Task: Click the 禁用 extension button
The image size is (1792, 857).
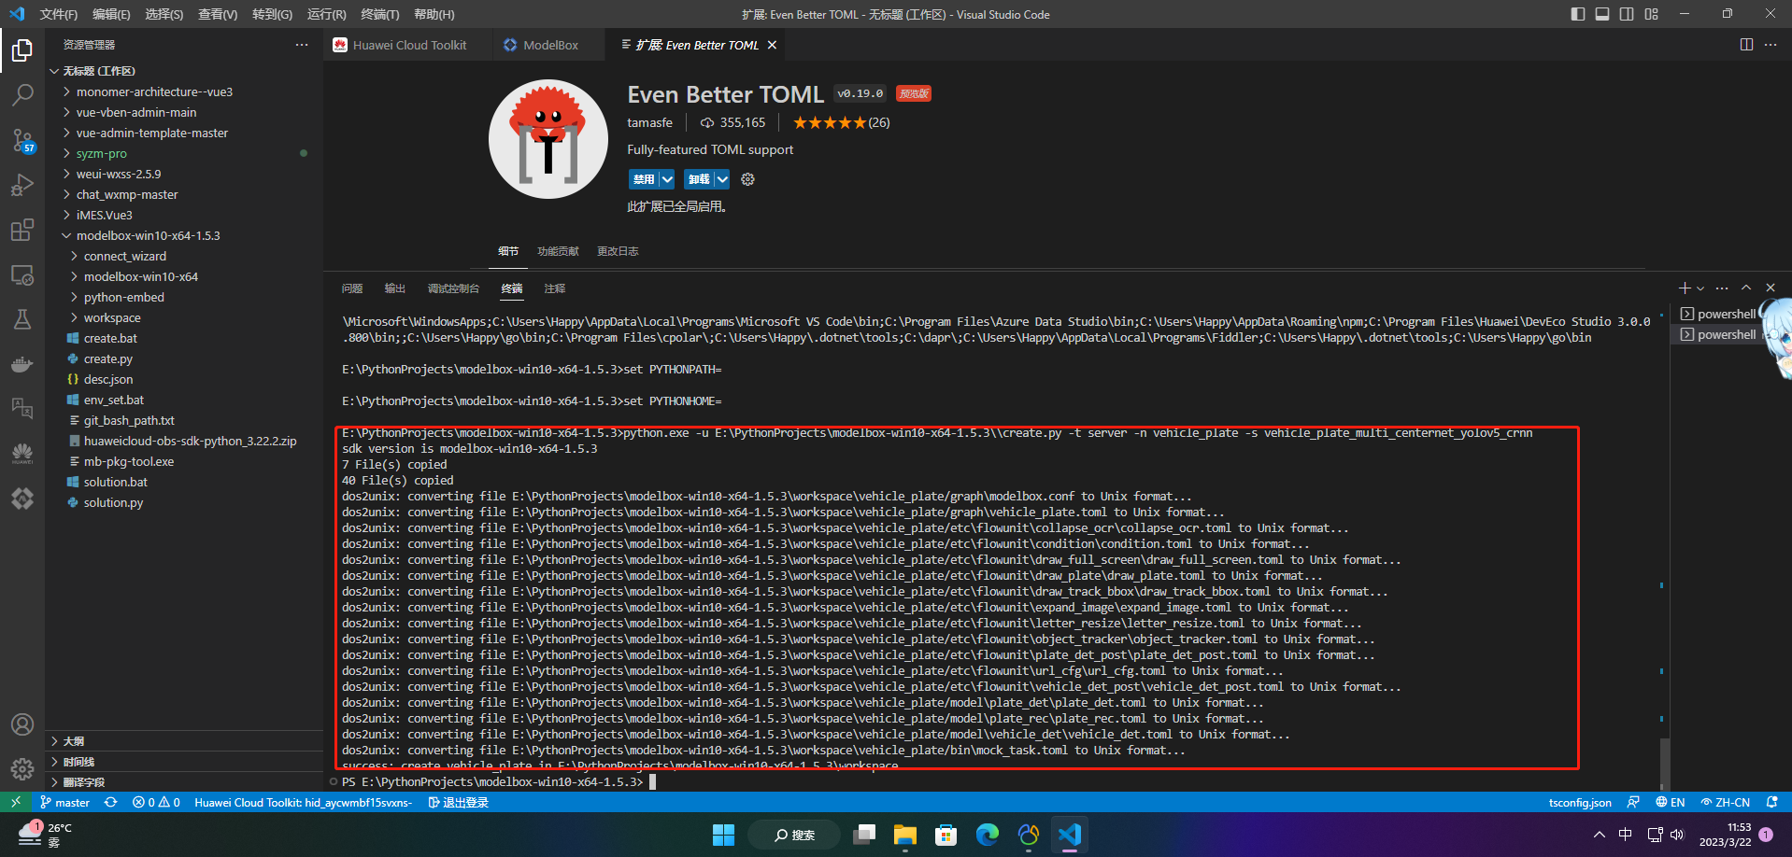Action: 644,179
